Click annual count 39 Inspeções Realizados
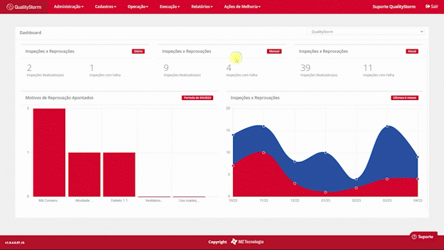This screenshot has width=444, height=250. (x=305, y=68)
